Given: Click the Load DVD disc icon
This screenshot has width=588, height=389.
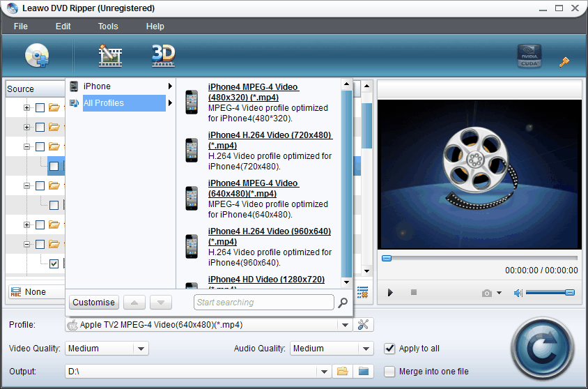Looking at the screenshot, I should (37, 56).
